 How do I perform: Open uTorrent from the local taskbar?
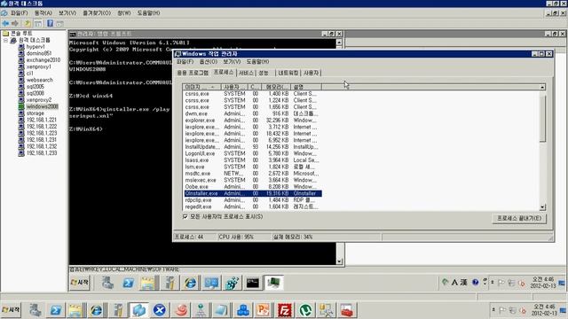[x=305, y=310]
